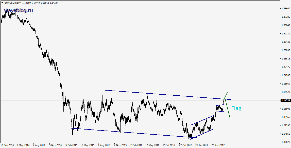Click price level 1.28090 on the scale
Screen dimensions: 291x148
(x=285, y=50)
